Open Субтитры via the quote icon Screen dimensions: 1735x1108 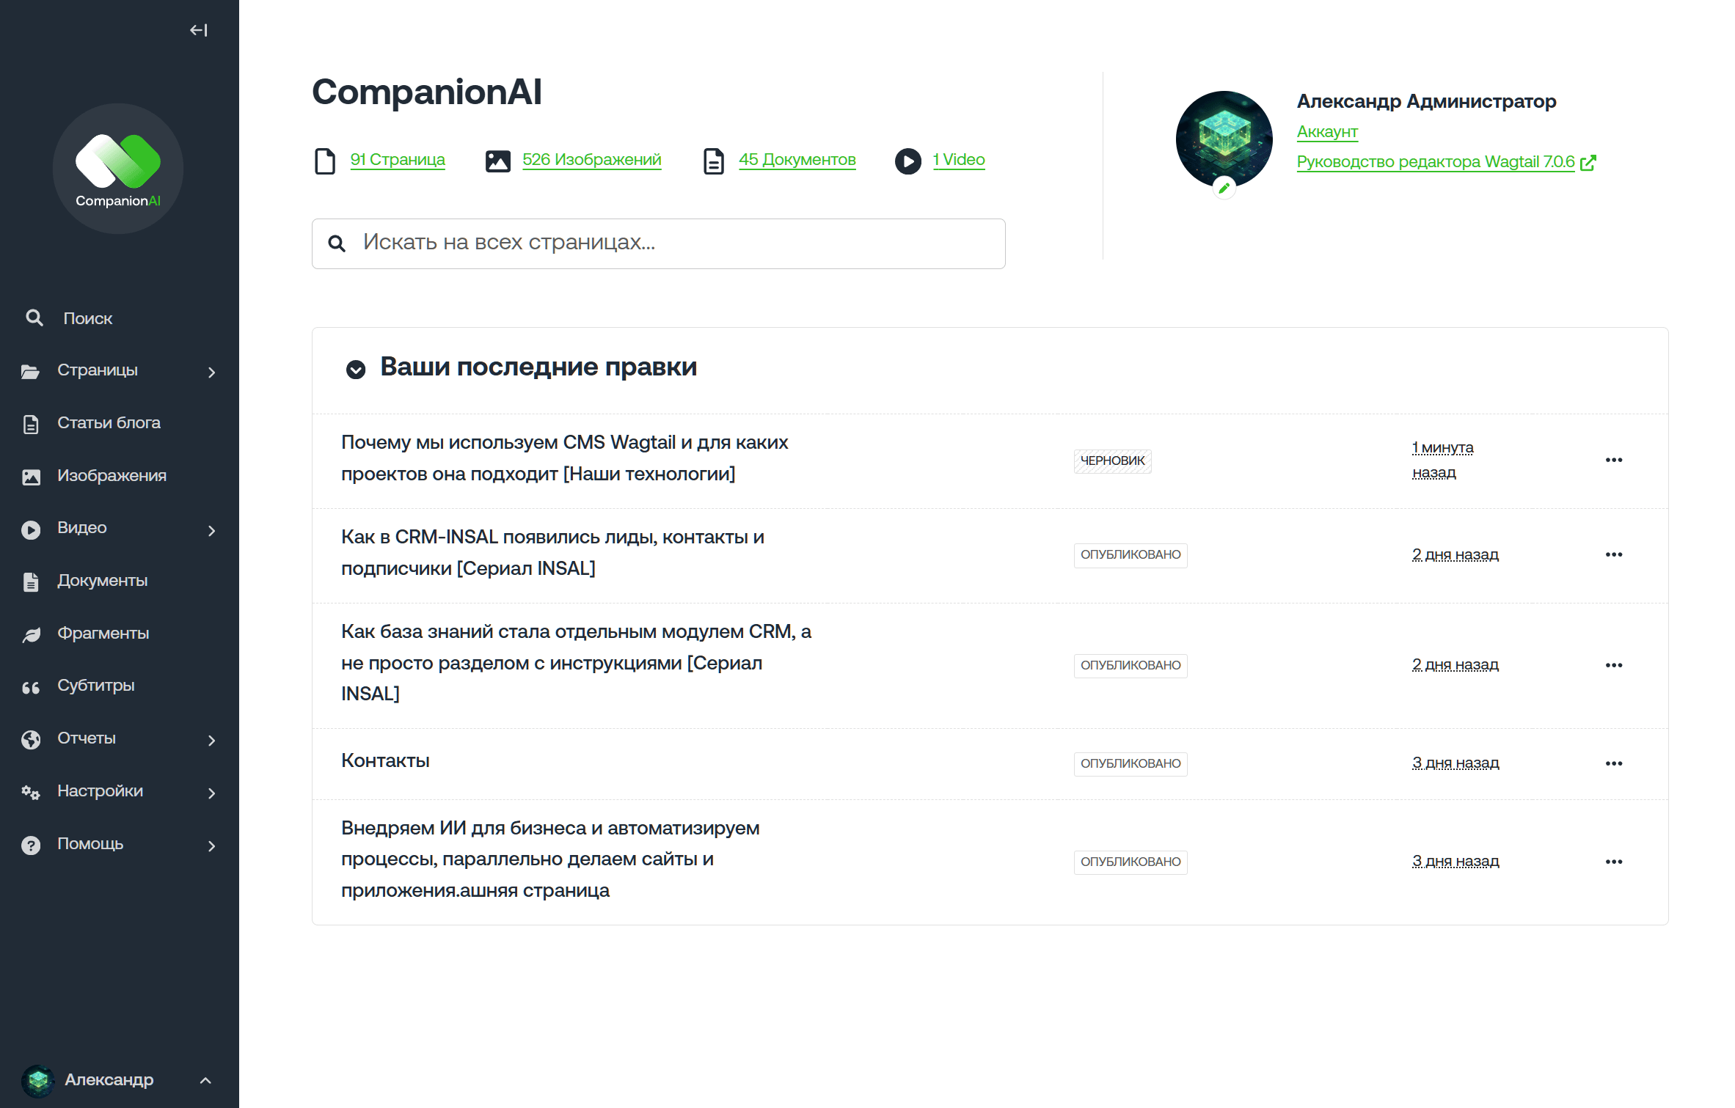(x=31, y=686)
